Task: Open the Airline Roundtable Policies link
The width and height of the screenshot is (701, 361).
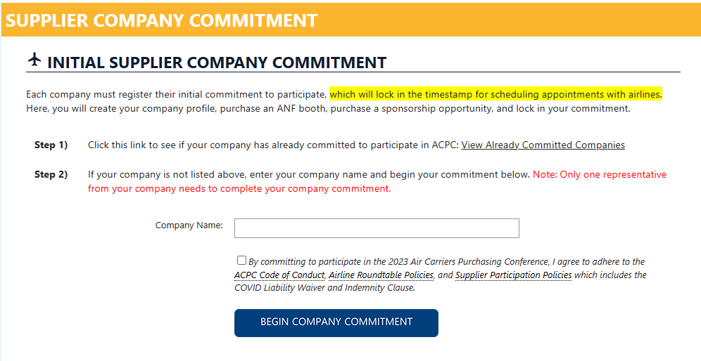Action: click(x=381, y=275)
